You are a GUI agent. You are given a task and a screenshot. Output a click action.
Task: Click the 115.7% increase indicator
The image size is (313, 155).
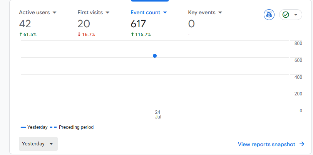point(141,35)
